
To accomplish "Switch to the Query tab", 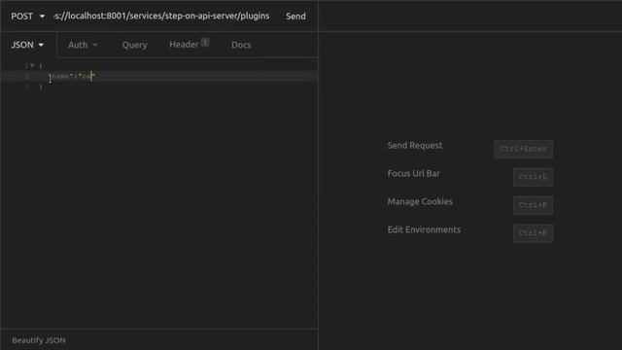I will (134, 45).
